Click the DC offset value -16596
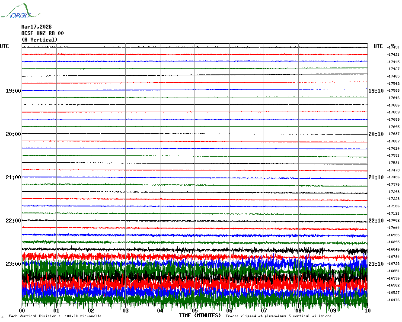 pyautogui.click(x=393, y=278)
